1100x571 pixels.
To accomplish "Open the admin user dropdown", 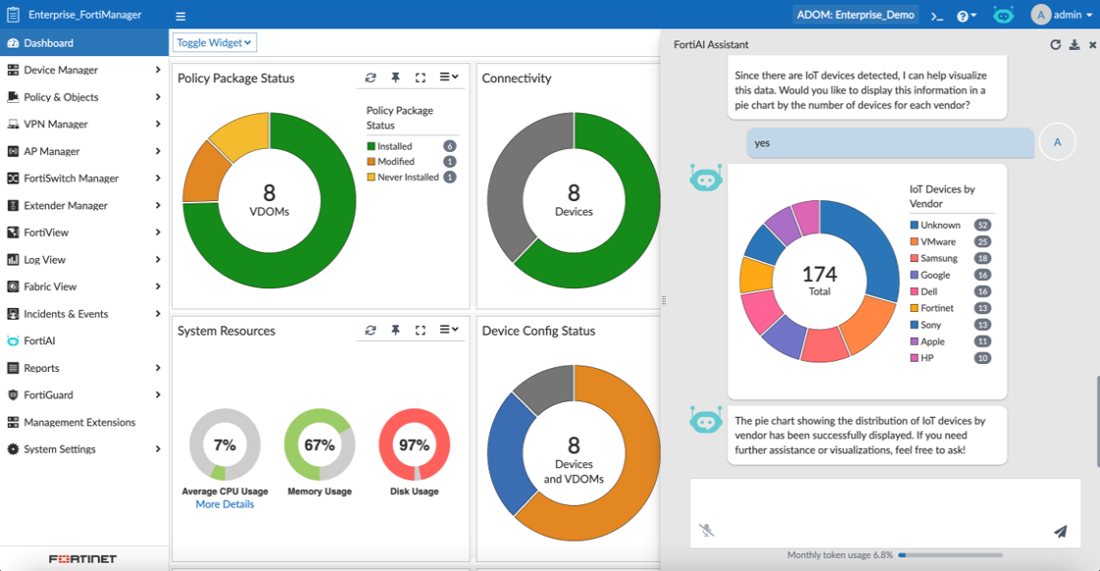I will click(x=1061, y=15).
